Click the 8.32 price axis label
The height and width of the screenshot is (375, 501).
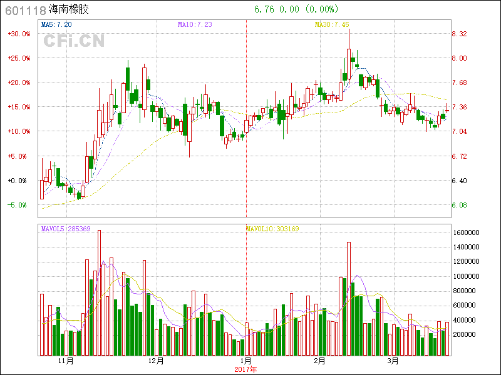point(460,34)
